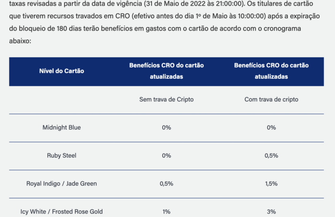Click the word "abaixo:" ending the paragraph
The height and width of the screenshot is (217, 335).
(20, 41)
